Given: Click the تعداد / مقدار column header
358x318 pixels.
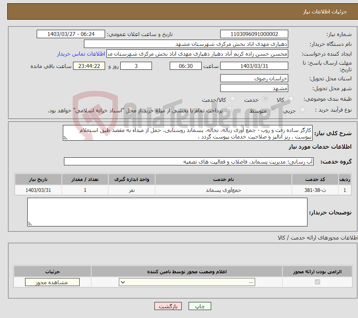Looking at the screenshot, I should click(85, 180).
